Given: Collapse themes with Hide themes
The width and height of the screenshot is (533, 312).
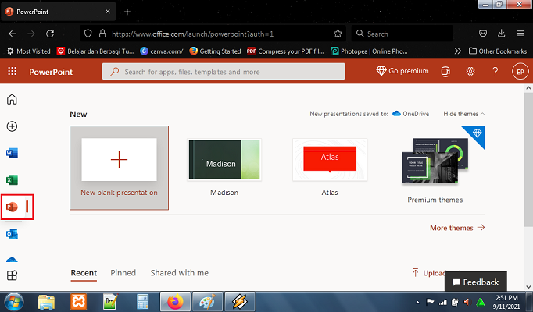Looking at the screenshot, I should (463, 114).
